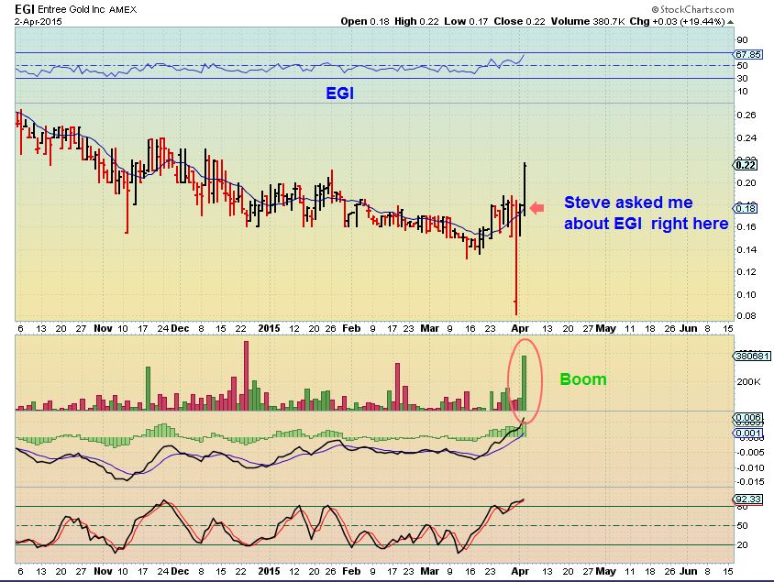Viewport: 774px width, 582px height.
Task: Select the Volume 380.7K figure
Action: coord(588,21)
